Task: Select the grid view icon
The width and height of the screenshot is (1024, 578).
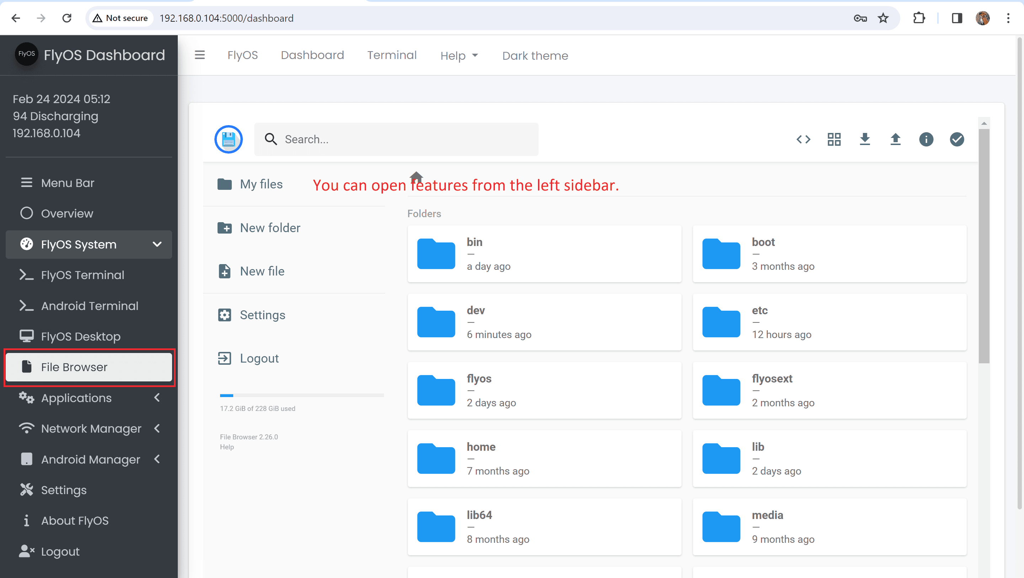Action: point(834,139)
